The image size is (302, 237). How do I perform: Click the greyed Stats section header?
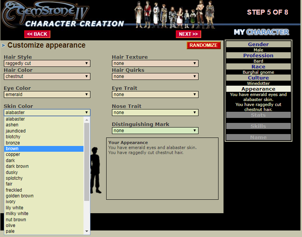tap(258, 115)
